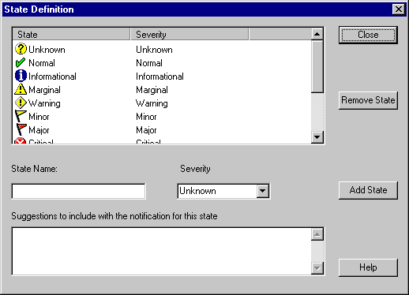Viewport: 409px width, 295px height.
Task: Click the Unknown value in Severity column
Action: pos(154,50)
